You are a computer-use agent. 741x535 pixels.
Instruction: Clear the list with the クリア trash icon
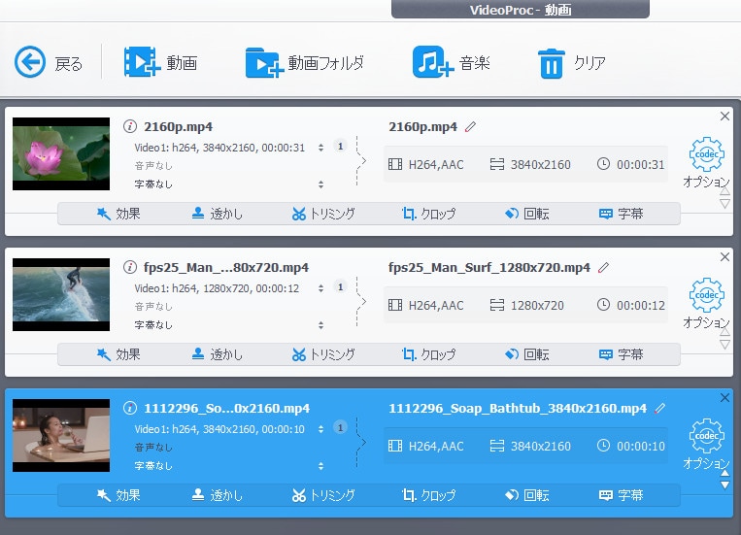click(551, 64)
